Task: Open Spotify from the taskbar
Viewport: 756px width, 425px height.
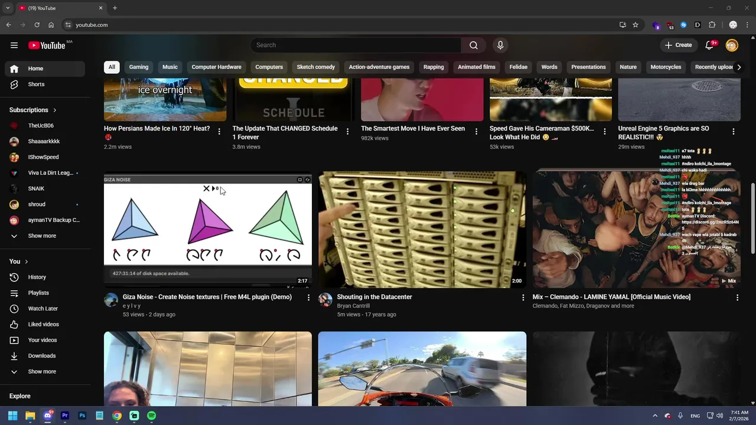Action: click(x=152, y=416)
